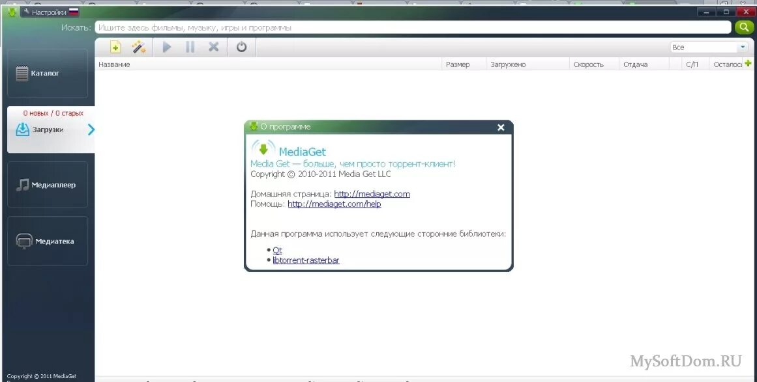Image resolution: width=757 pixels, height=382 pixels.
Task: Open the Каталог sidebar section
Action: click(48, 74)
